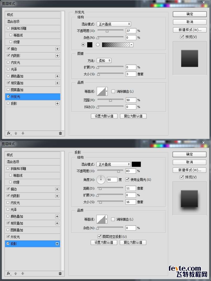
Task: Move effect down arrow in top dialog
Action: point(23,133)
